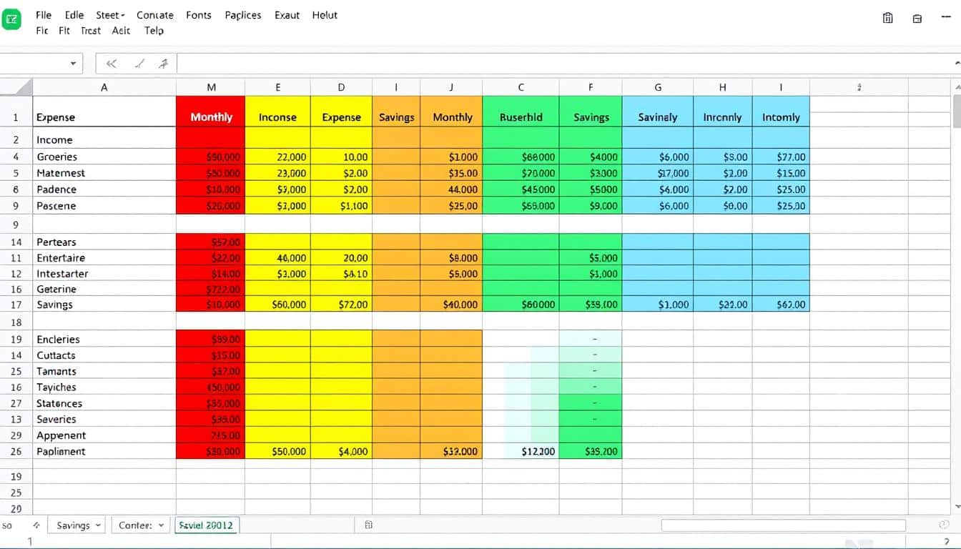This screenshot has width=961, height=549.
Task: Open the name box dropdown arrow
Action: click(x=73, y=64)
